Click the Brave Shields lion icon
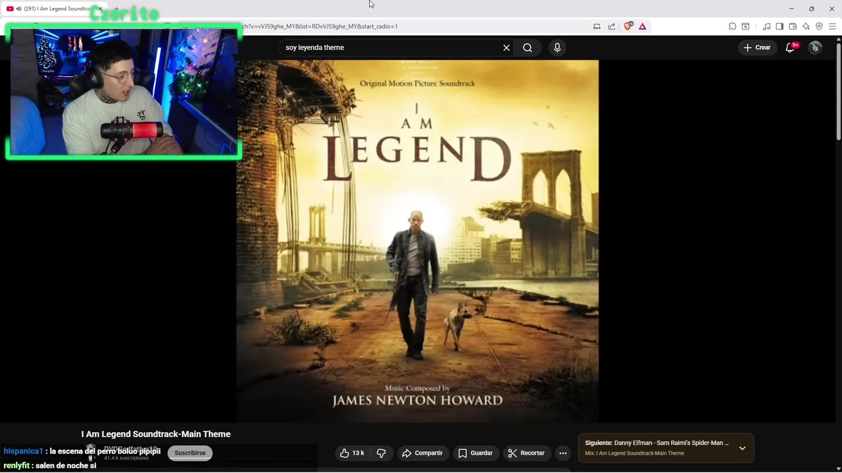 (x=628, y=26)
